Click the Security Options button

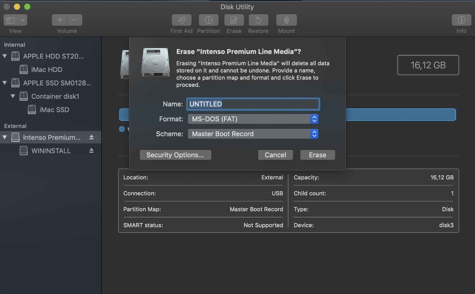[175, 155]
